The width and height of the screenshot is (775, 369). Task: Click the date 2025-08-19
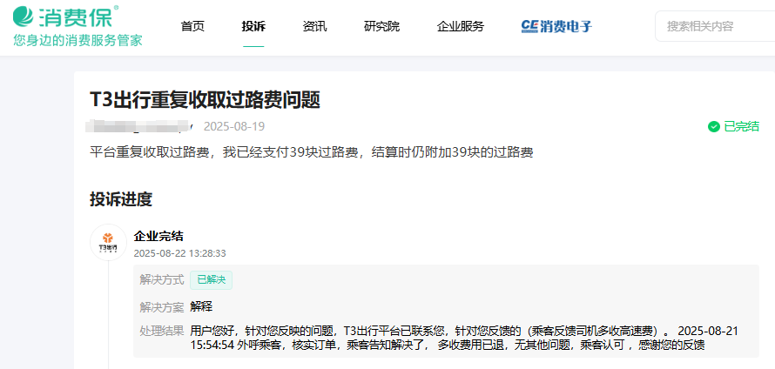tap(234, 126)
